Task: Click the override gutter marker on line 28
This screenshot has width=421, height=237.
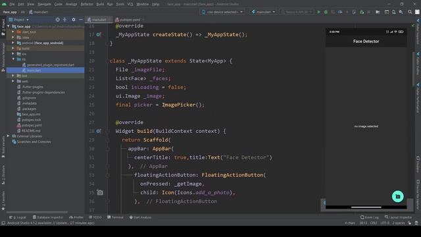Action: coord(99,131)
